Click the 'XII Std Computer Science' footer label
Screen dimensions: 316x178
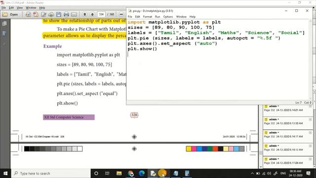pyautogui.click(x=69, y=117)
